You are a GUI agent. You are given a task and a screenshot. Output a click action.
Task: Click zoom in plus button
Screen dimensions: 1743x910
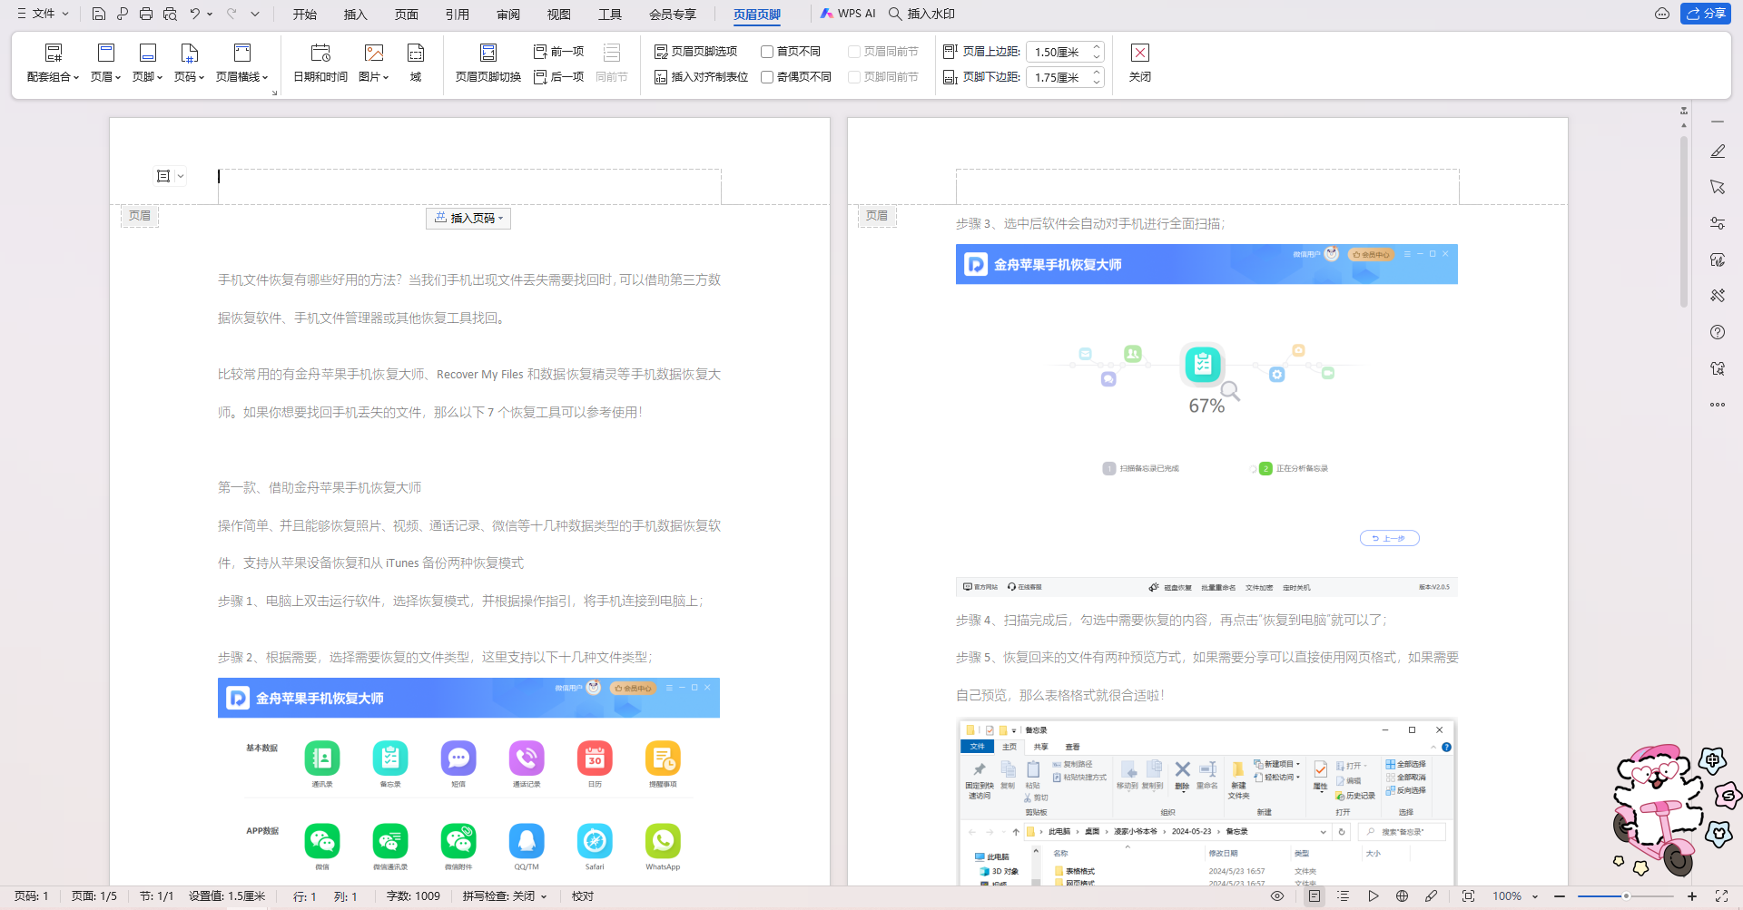pyautogui.click(x=1692, y=896)
